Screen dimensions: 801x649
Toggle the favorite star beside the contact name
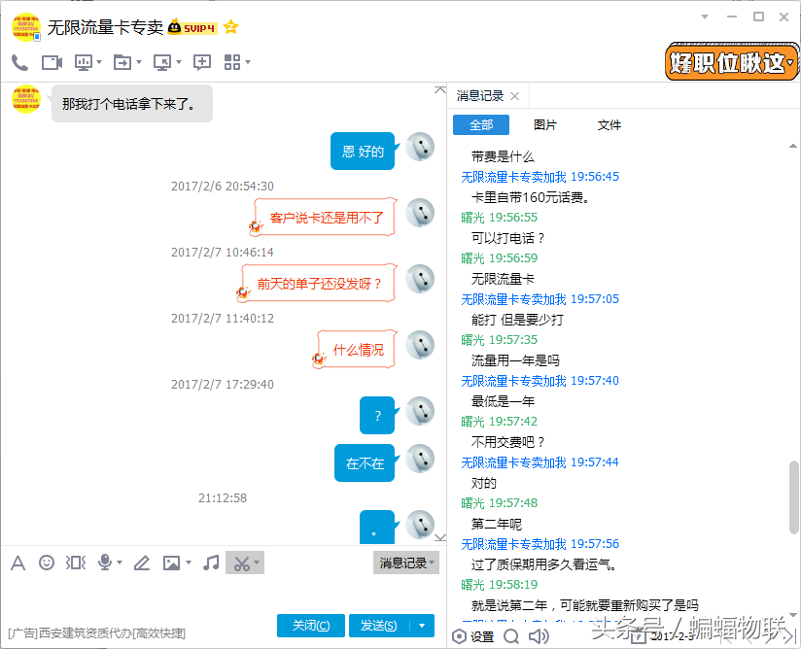230,27
